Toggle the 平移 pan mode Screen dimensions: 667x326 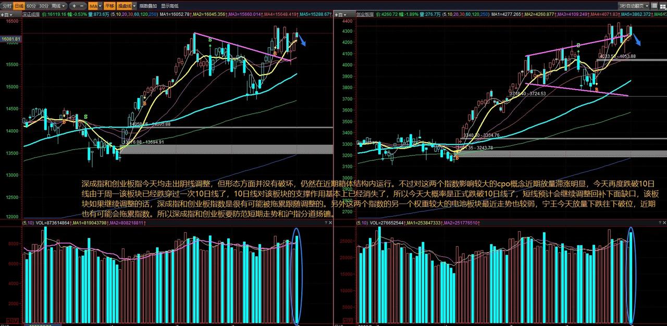pyautogui.click(x=109, y=6)
